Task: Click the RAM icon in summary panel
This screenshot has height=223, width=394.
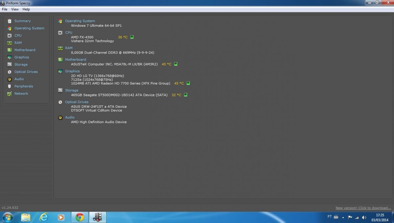Action: [x=60, y=48]
